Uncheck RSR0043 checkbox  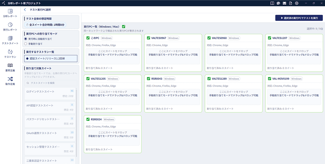tap(148, 79)
